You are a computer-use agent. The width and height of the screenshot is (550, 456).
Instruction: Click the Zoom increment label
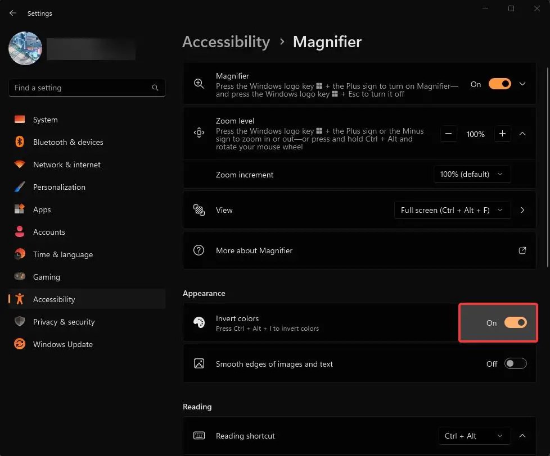pos(245,175)
